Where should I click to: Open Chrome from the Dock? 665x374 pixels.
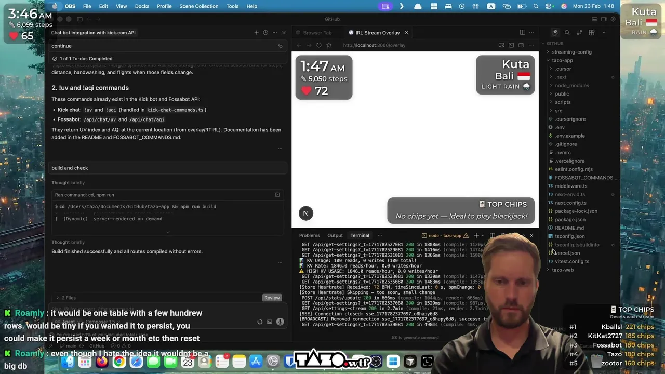coord(119,361)
